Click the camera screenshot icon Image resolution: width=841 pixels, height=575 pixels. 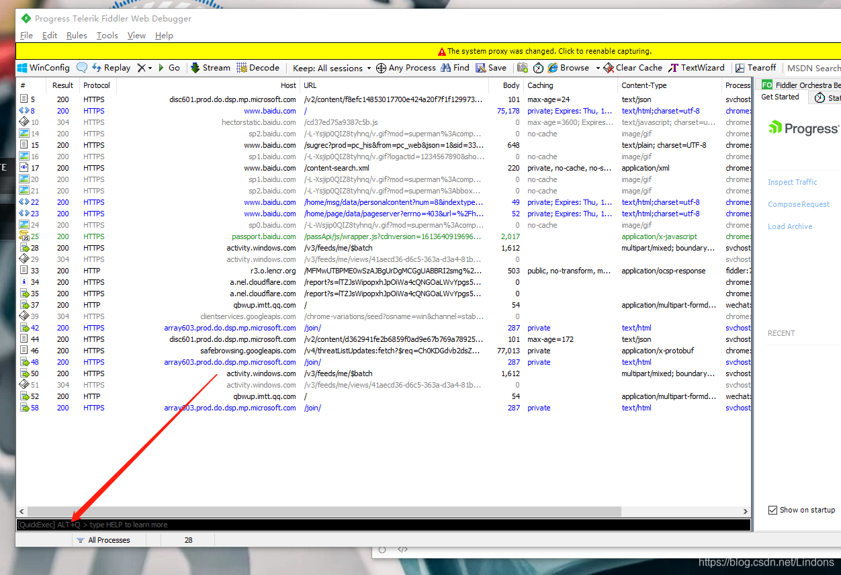[x=522, y=68]
